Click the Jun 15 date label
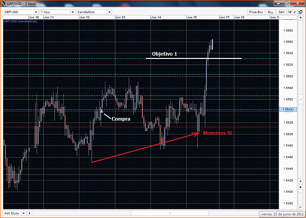Viewport: 306px width, 218px height. [x=192, y=17]
